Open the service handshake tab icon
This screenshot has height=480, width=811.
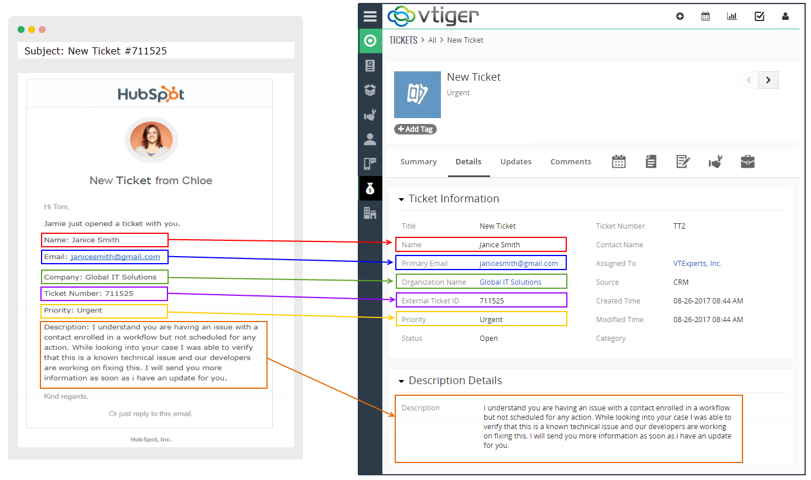click(715, 161)
